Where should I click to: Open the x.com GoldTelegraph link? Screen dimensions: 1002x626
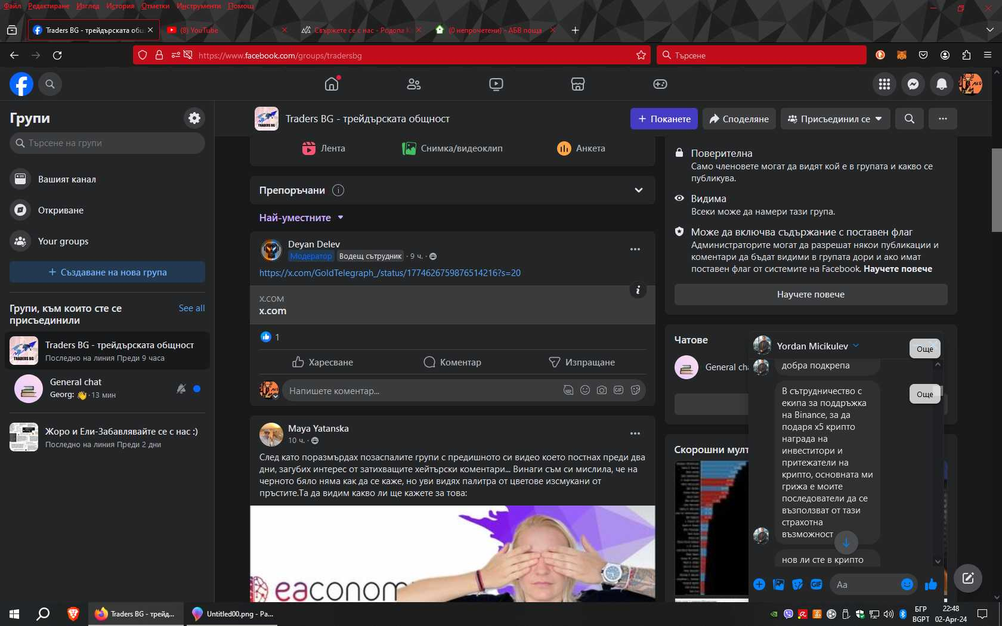click(389, 272)
